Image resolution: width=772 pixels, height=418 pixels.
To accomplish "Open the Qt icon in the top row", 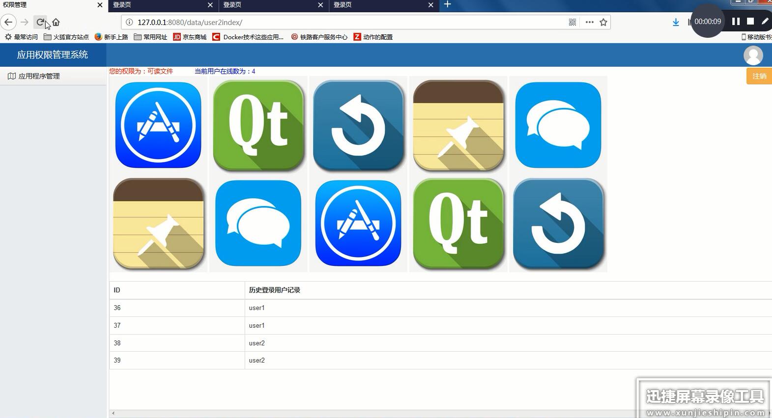I will pos(258,125).
